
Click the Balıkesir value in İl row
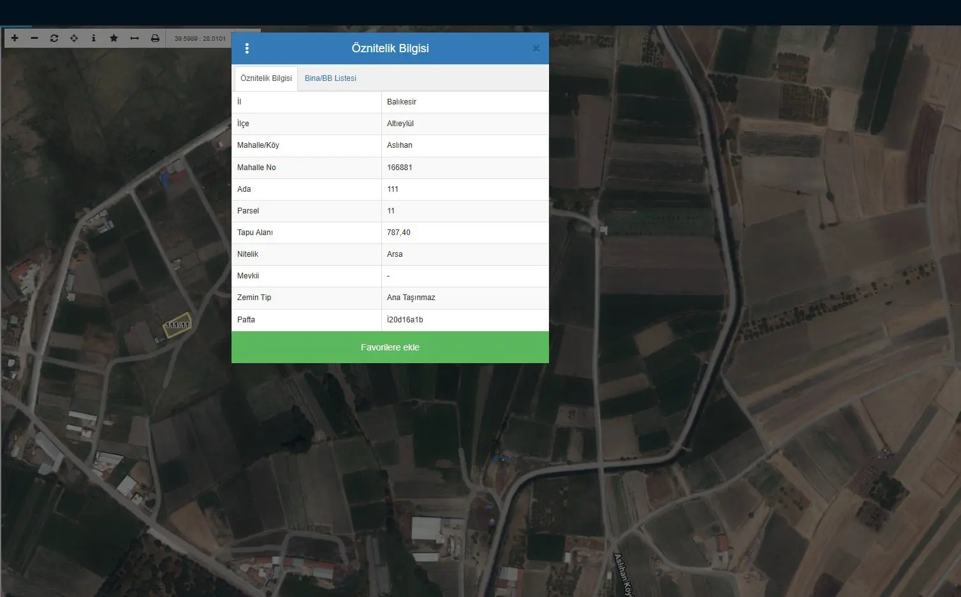click(402, 102)
